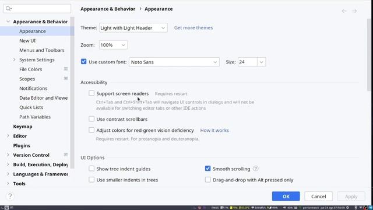373x210 pixels.
Task: Enable Support screen readers checkbox
Action: tap(92, 93)
